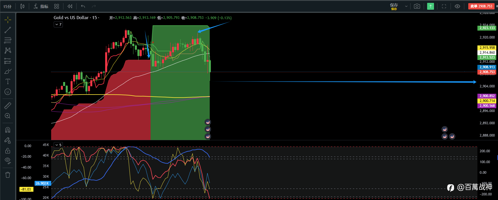Select the Text annotation tool

coord(8,81)
